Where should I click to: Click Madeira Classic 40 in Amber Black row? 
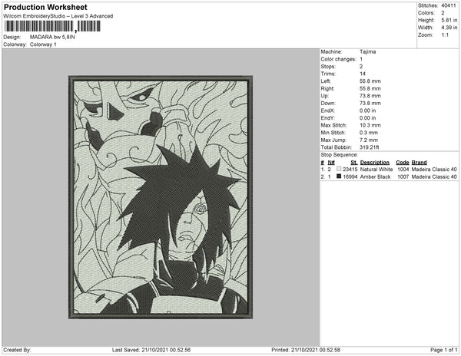434,176
